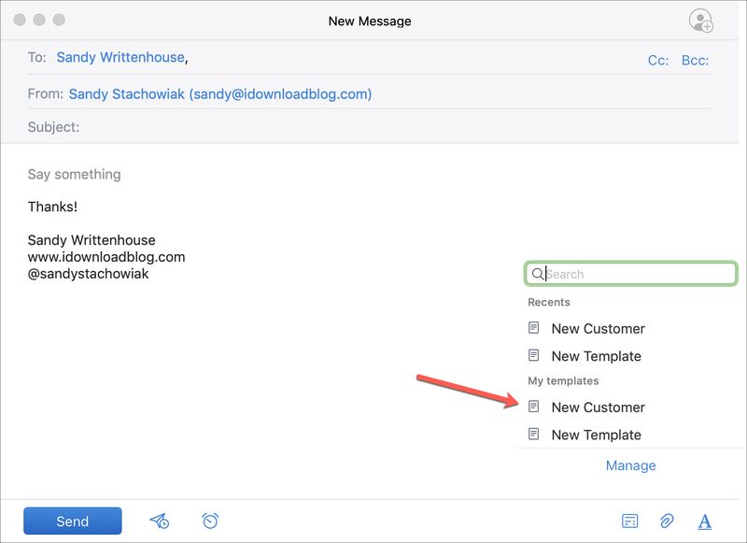Click the @sandystachowiak signature line
The height and width of the screenshot is (543, 747).
pos(88,274)
